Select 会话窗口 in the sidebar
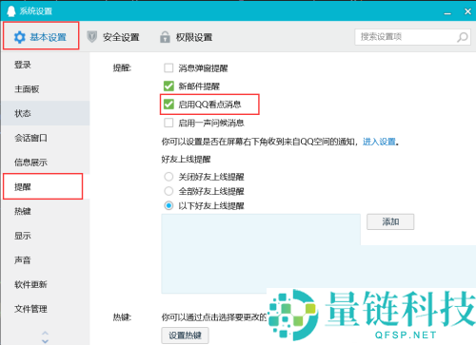This screenshot has width=476, height=345. click(x=46, y=138)
